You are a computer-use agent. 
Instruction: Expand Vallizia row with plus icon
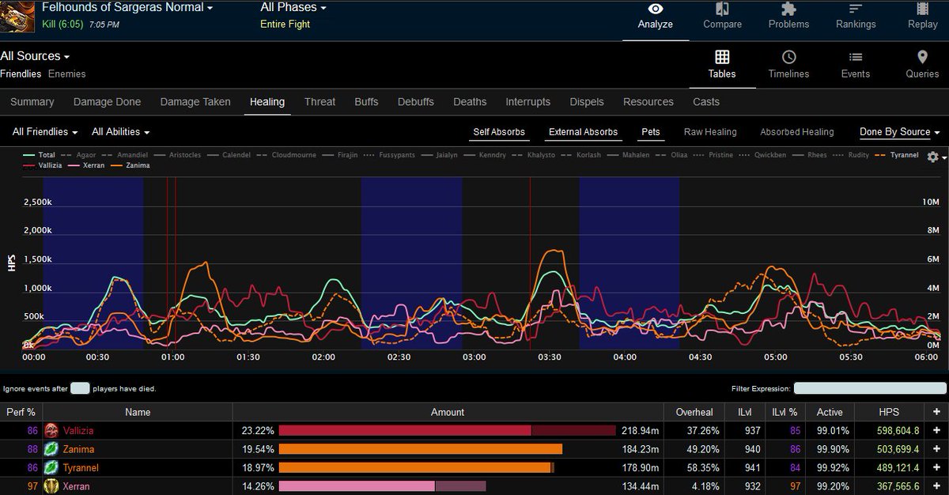point(936,430)
